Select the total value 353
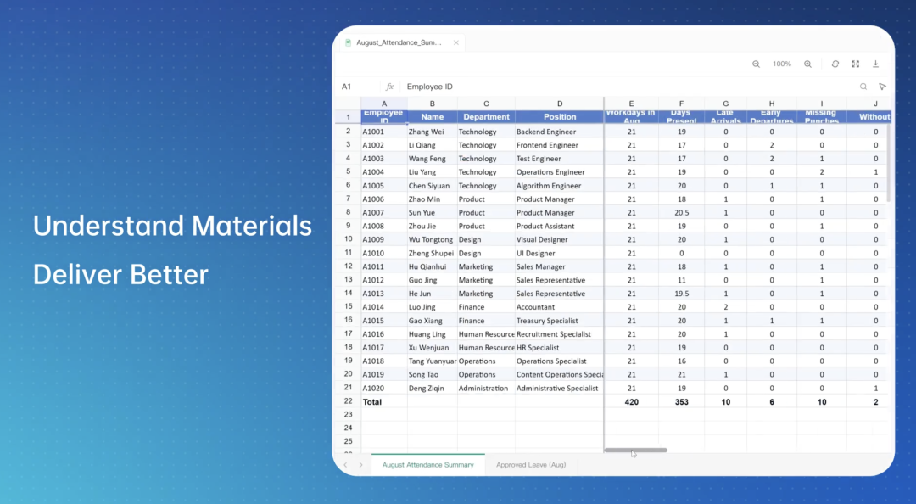This screenshot has width=916, height=504. (x=681, y=401)
